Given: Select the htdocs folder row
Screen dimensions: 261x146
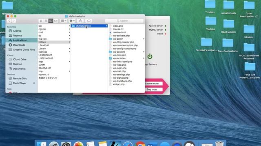Looking at the screenshot, I should click(54, 42).
